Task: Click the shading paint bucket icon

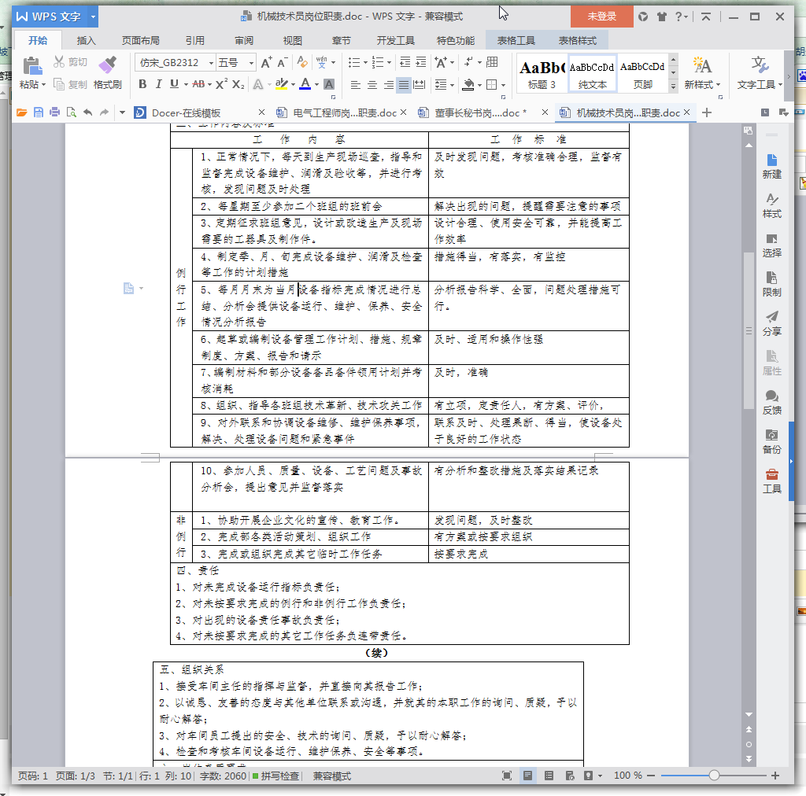Action: [x=468, y=85]
